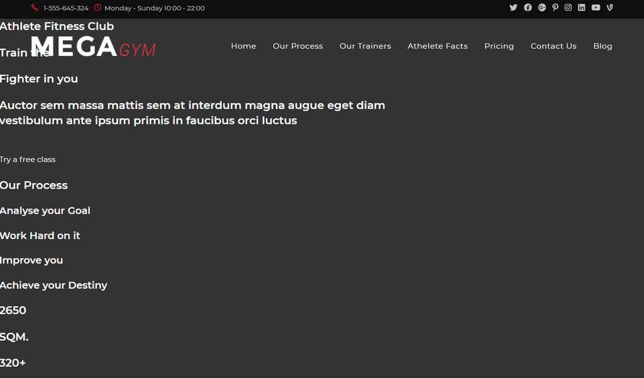Click the Facebook icon in top bar

pos(528,8)
